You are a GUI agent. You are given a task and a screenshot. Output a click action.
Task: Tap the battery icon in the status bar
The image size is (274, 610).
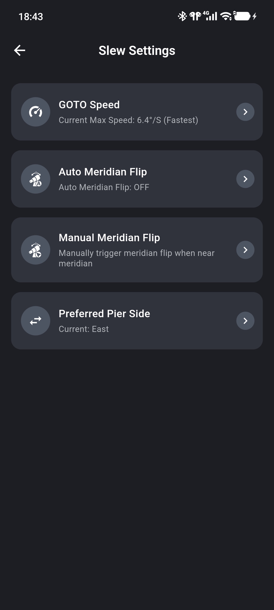click(x=242, y=16)
